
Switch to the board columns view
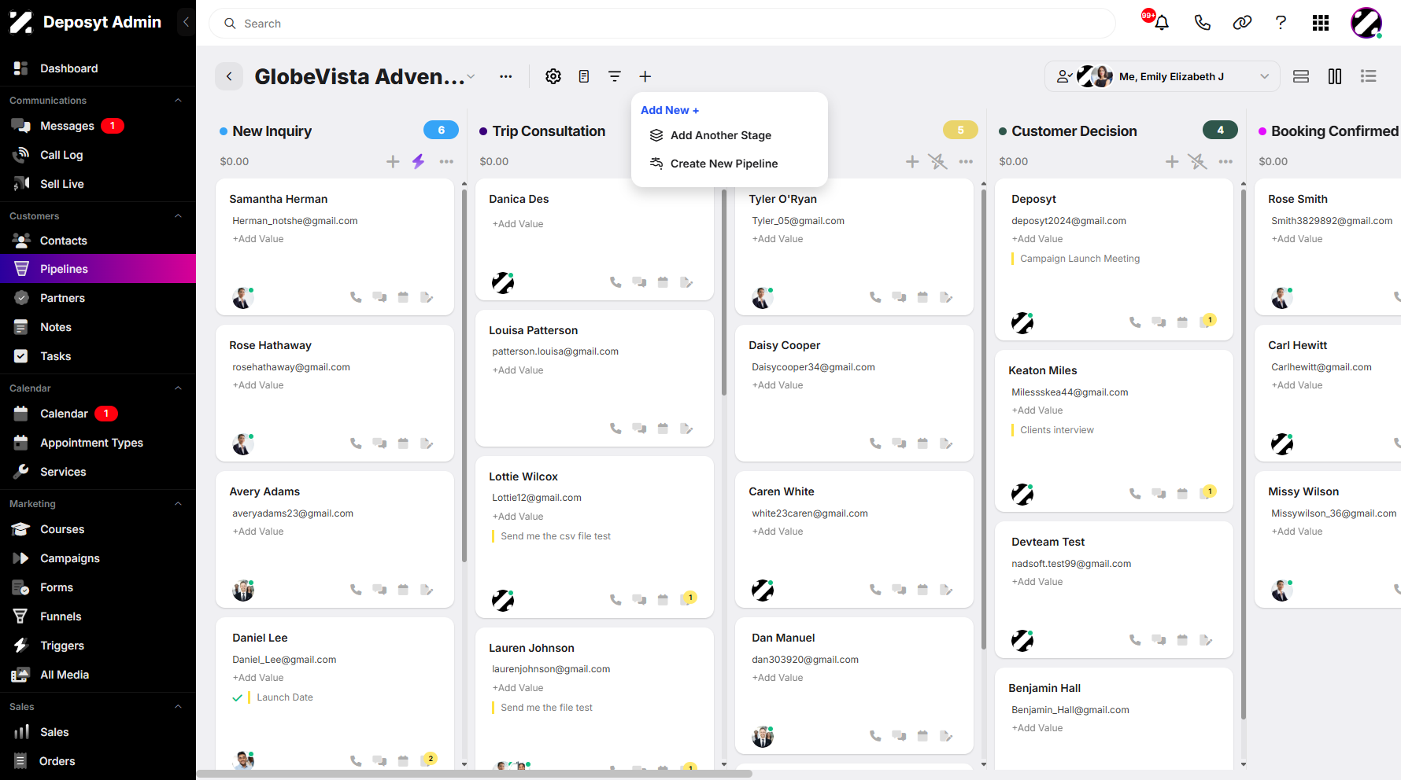[1335, 76]
